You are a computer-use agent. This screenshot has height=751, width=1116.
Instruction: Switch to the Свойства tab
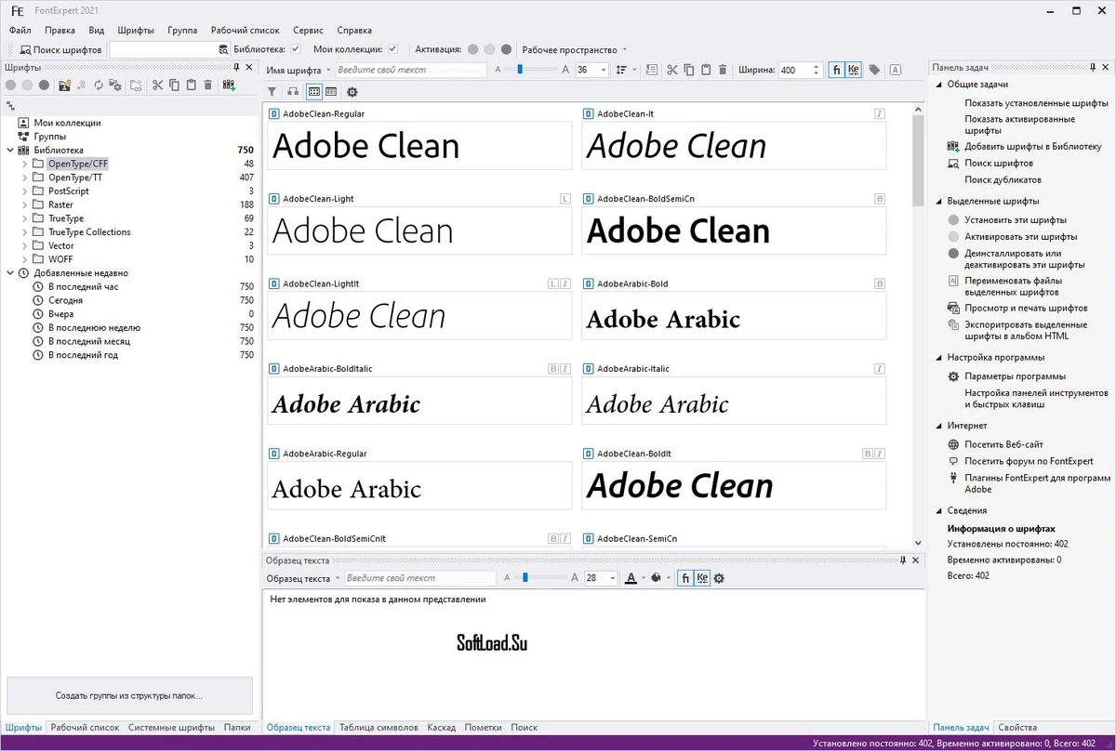1016,728
